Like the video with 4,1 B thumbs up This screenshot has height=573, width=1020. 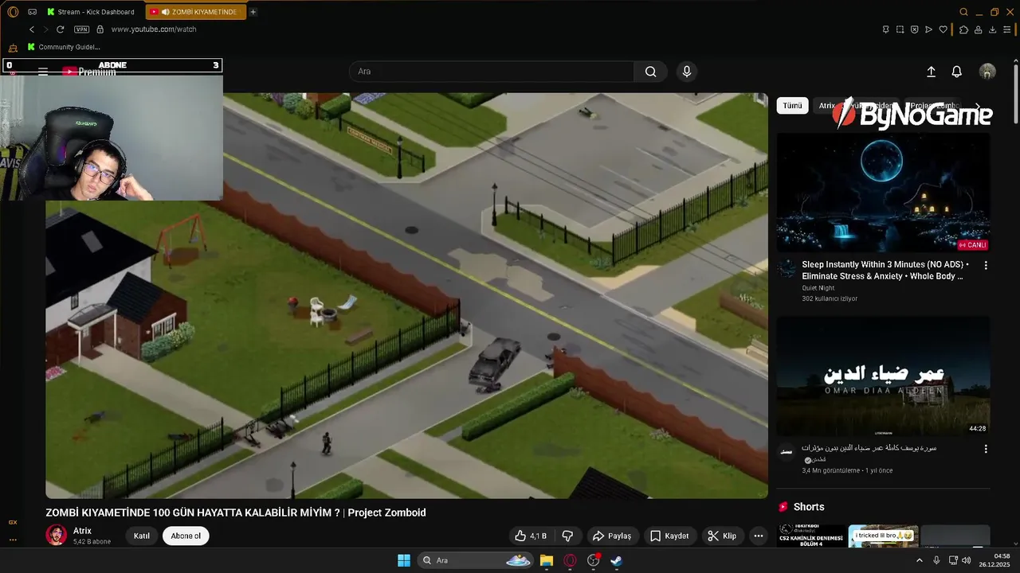click(x=531, y=536)
